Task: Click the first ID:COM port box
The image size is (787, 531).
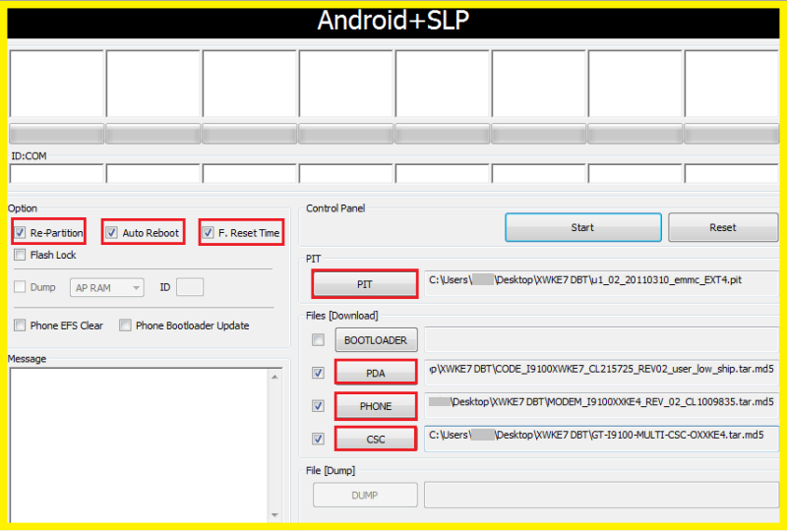Action: (x=56, y=174)
